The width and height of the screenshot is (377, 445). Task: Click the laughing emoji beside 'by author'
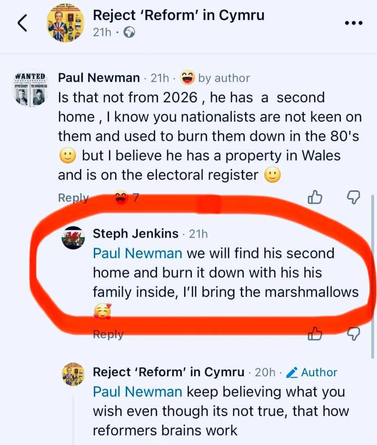187,77
